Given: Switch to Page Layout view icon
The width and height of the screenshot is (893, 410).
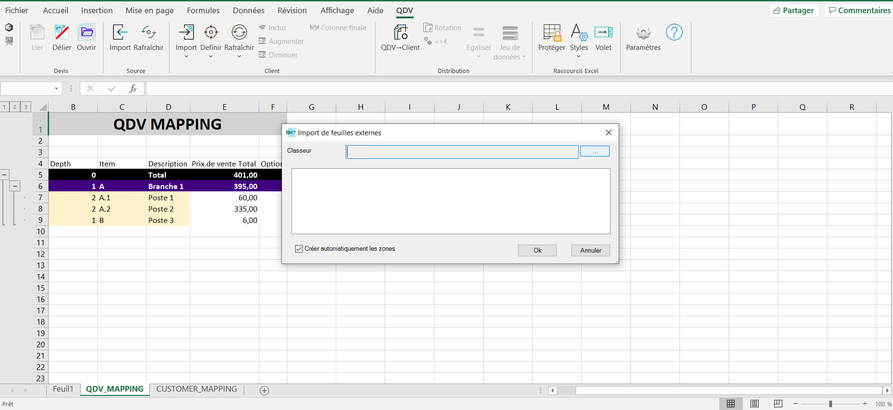Looking at the screenshot, I should 755,404.
